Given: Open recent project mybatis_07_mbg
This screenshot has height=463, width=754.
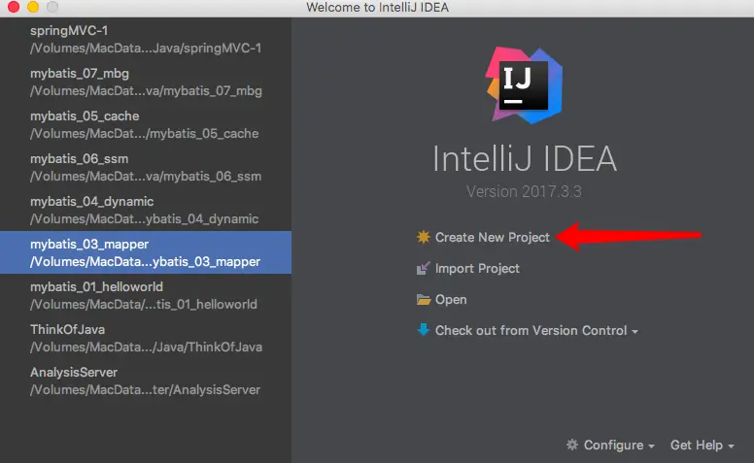Looking at the screenshot, I should pyautogui.click(x=146, y=82).
